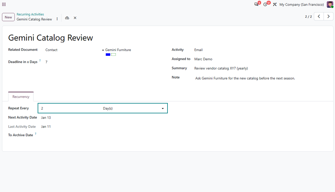
Task: Open the Day(s) repeat unit dropdown
Action: click(x=133, y=108)
